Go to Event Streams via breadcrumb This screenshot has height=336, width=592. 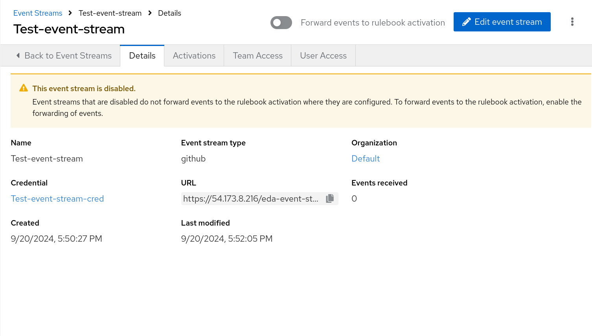pos(38,13)
